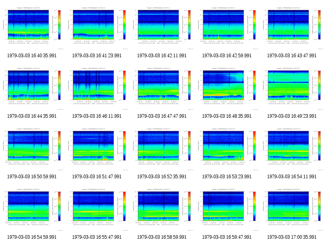
Task: Open the 16:59:47.991 spectrogram thumbnail
Action: tap(227, 209)
